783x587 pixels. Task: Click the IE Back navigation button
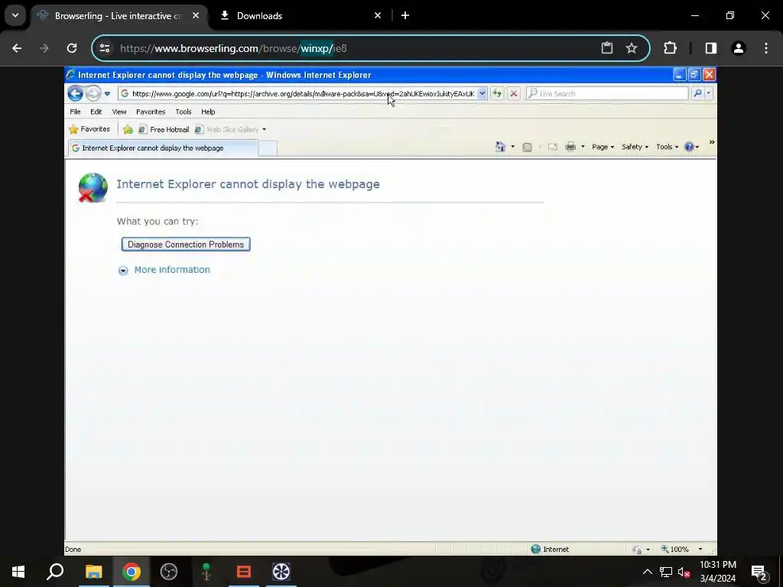[x=76, y=93]
